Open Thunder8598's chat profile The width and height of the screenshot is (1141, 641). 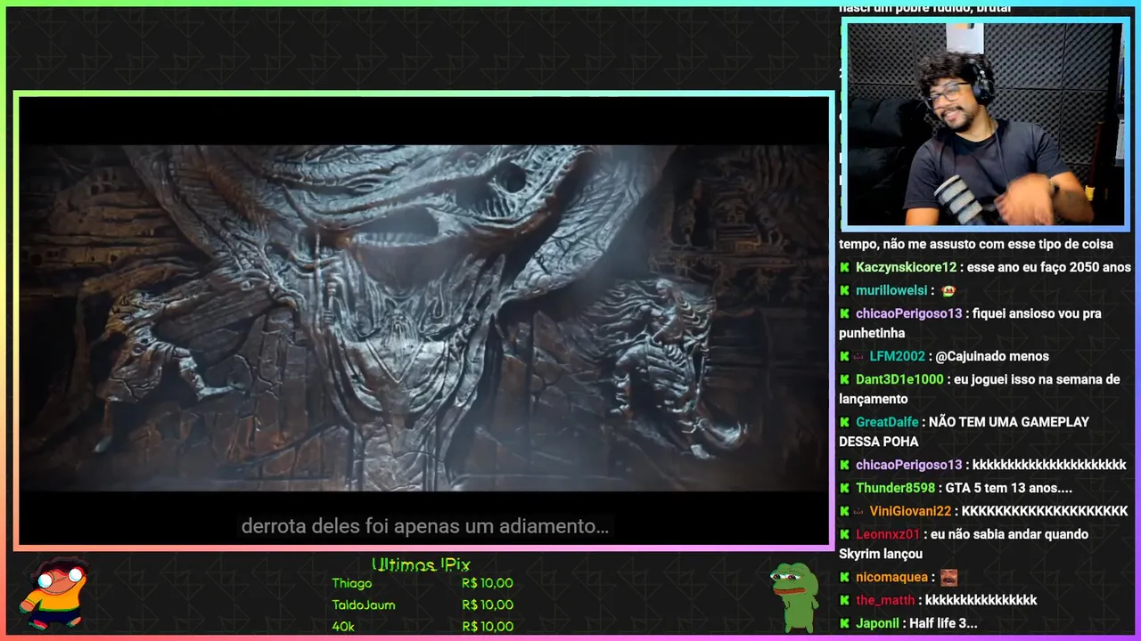895,488
